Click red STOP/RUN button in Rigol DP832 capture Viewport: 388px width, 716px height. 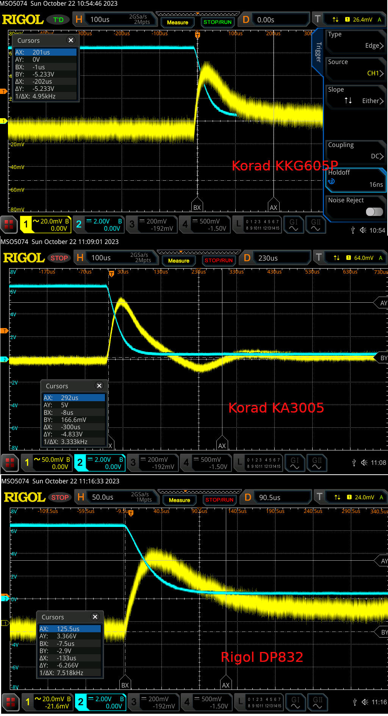point(219,500)
